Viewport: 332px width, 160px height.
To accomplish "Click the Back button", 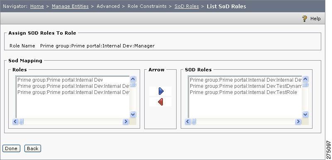I will pos(33,148).
